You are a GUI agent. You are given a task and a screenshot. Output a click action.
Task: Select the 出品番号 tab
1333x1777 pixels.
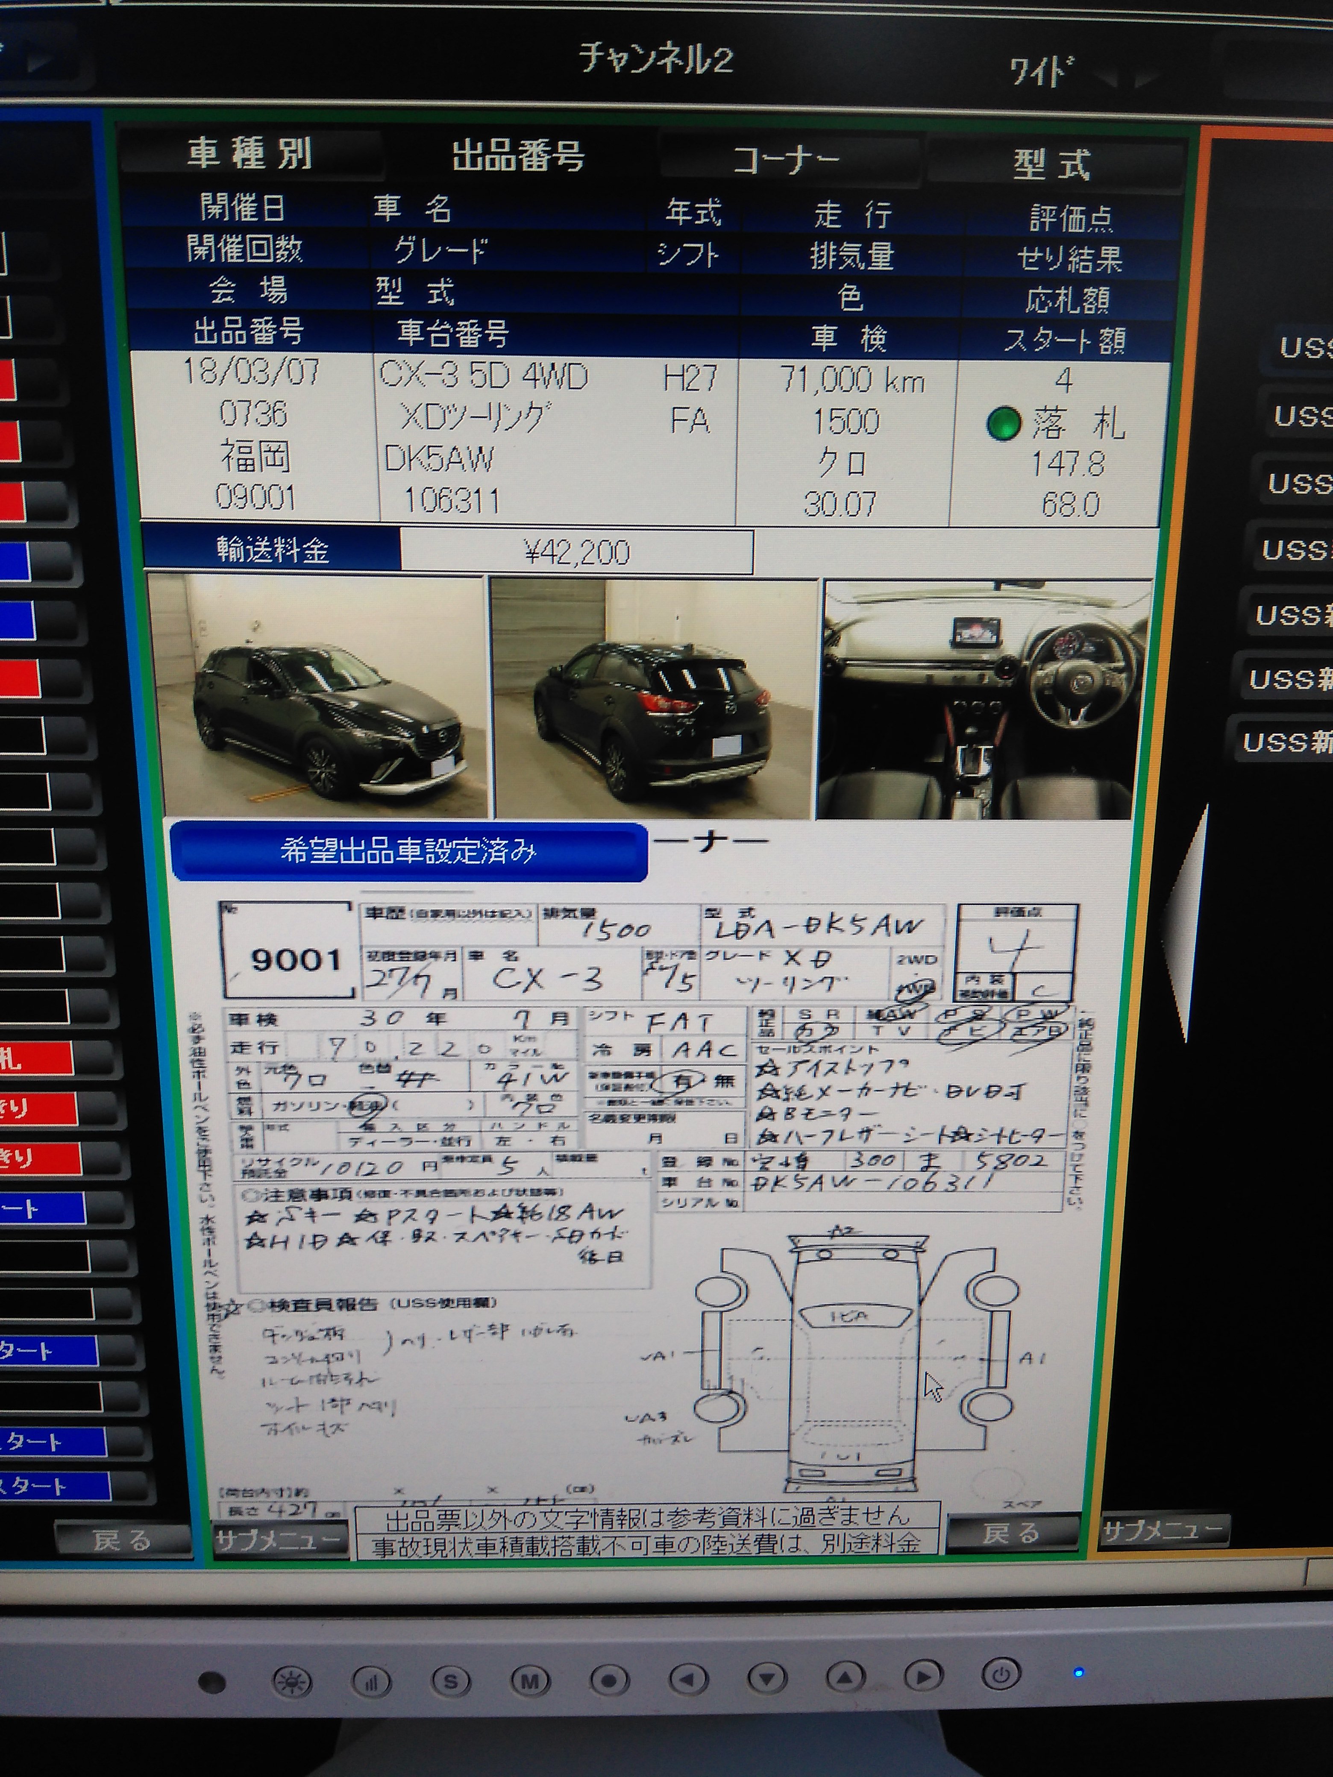(518, 156)
